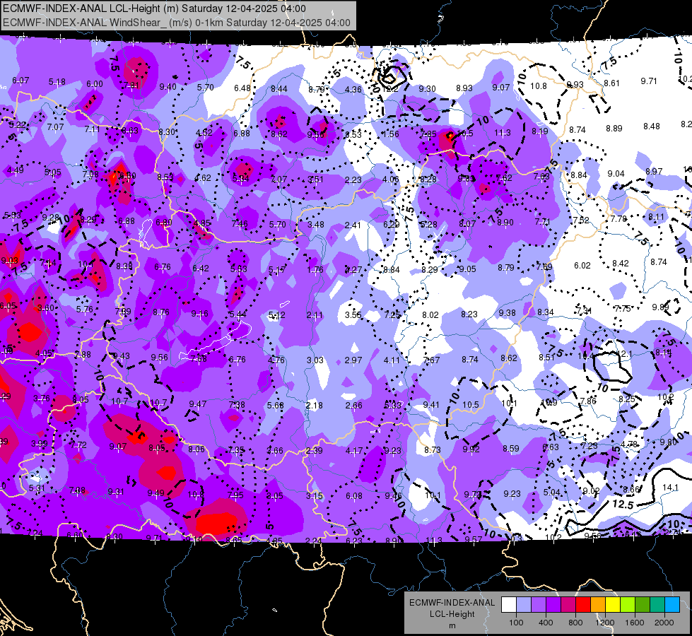Click the wind shear value 9.30

click(x=427, y=89)
